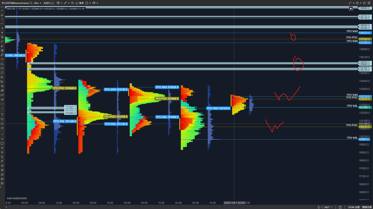Select the arrow drawing tool
This screenshot has height=209, width=373.
pos(2,28)
